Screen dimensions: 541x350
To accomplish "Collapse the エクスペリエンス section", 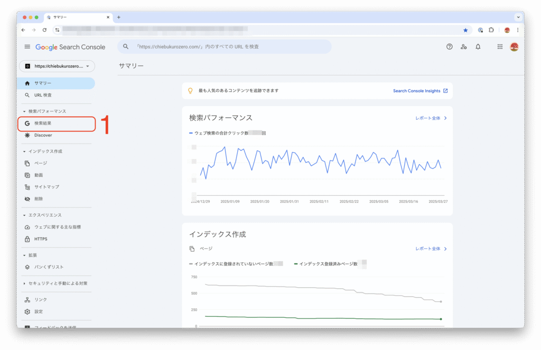I will point(24,215).
